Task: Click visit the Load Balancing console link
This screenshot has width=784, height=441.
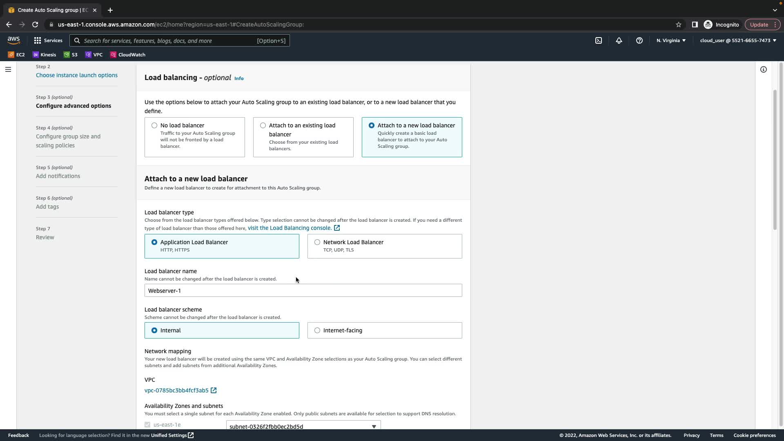Action: coord(290,228)
